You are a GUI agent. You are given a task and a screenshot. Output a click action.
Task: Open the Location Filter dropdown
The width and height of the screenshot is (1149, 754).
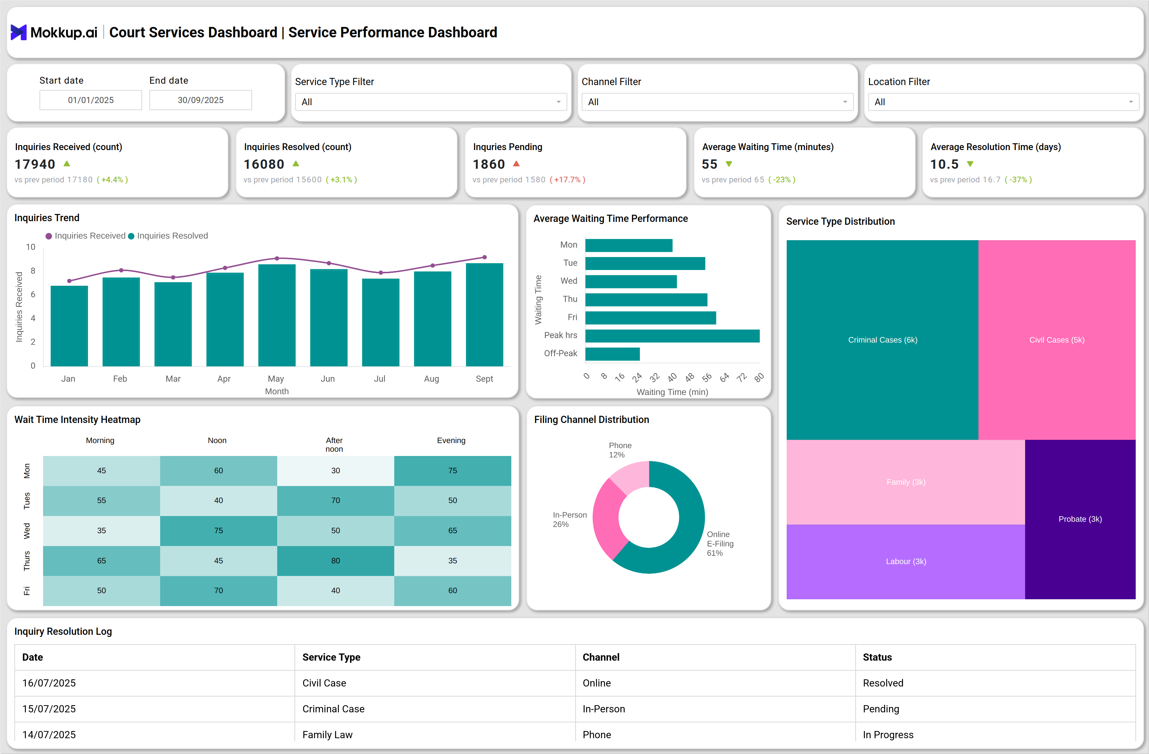coord(1003,102)
